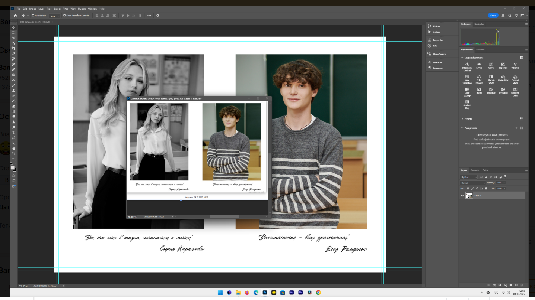535x300 pixels.
Task: Click the blue Share button
Action: point(493,16)
